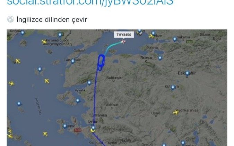Click the airport pin at Kütahya
The image size is (234, 146).
pyautogui.click(x=173, y=87)
